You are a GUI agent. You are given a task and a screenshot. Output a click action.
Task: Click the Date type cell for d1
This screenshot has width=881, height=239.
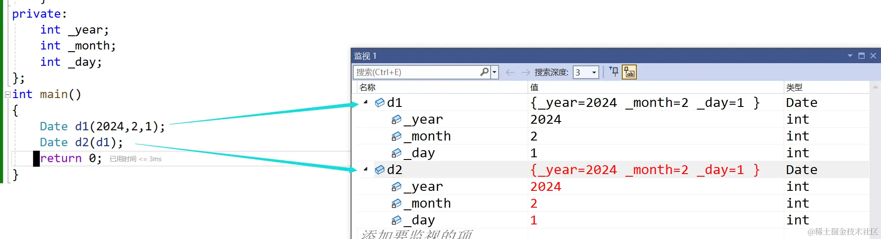point(802,102)
